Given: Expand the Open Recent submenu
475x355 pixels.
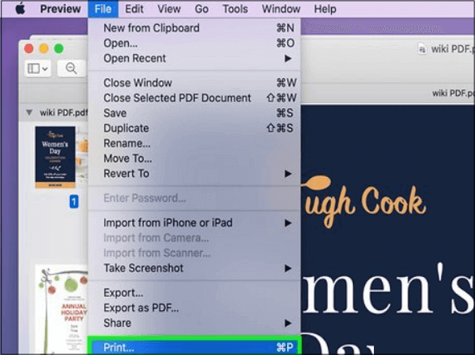Looking at the screenshot, I should [194, 58].
